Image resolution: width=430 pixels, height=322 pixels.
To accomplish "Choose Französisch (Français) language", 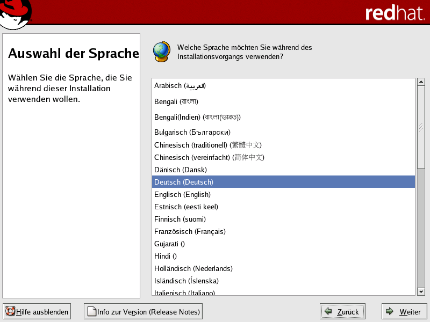I will point(190,231).
